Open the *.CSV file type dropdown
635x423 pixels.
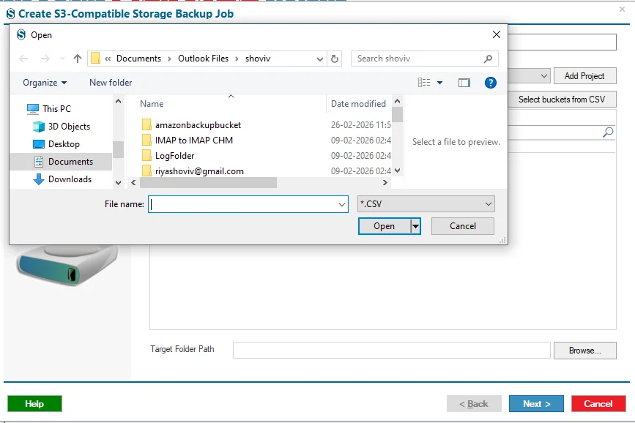point(426,204)
